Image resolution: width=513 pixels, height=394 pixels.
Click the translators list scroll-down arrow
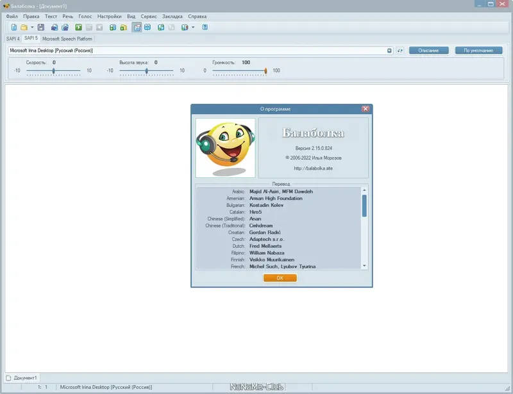point(364,266)
